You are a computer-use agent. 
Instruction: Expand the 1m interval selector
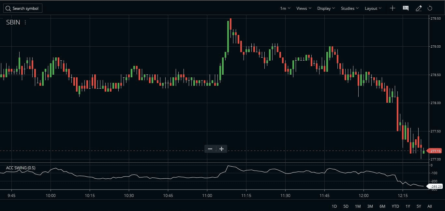pos(284,8)
